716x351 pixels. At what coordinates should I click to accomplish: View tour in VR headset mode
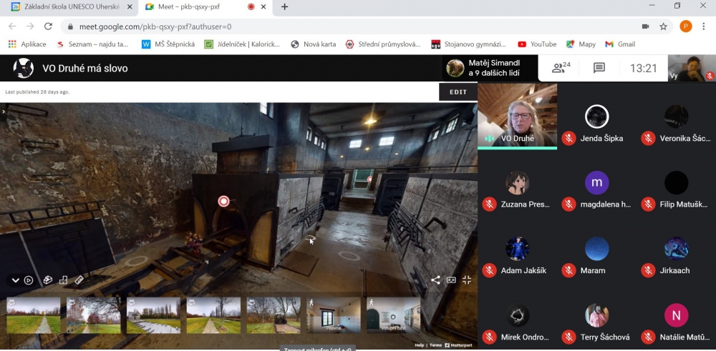(x=451, y=280)
